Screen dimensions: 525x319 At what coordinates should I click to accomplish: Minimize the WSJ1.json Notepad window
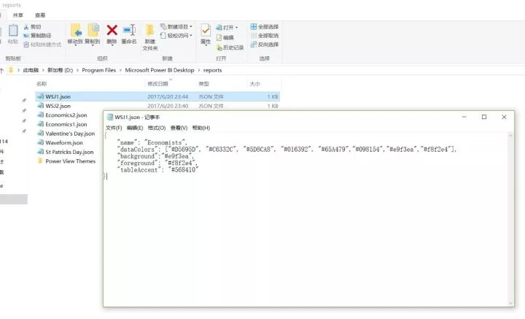pyautogui.click(x=464, y=117)
